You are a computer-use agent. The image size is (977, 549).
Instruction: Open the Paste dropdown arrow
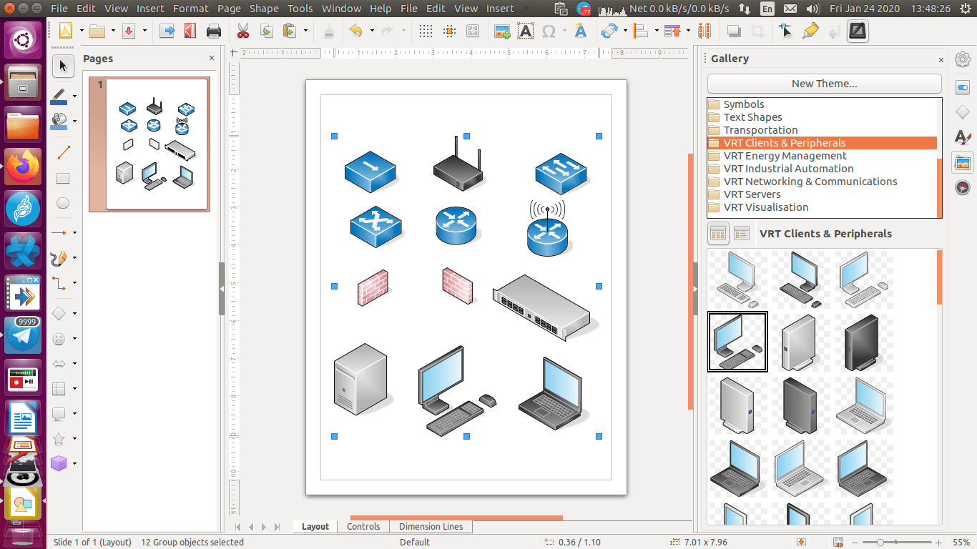pyautogui.click(x=305, y=31)
